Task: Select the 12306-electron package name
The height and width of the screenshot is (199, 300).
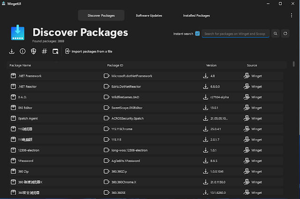Action: pos(29,150)
